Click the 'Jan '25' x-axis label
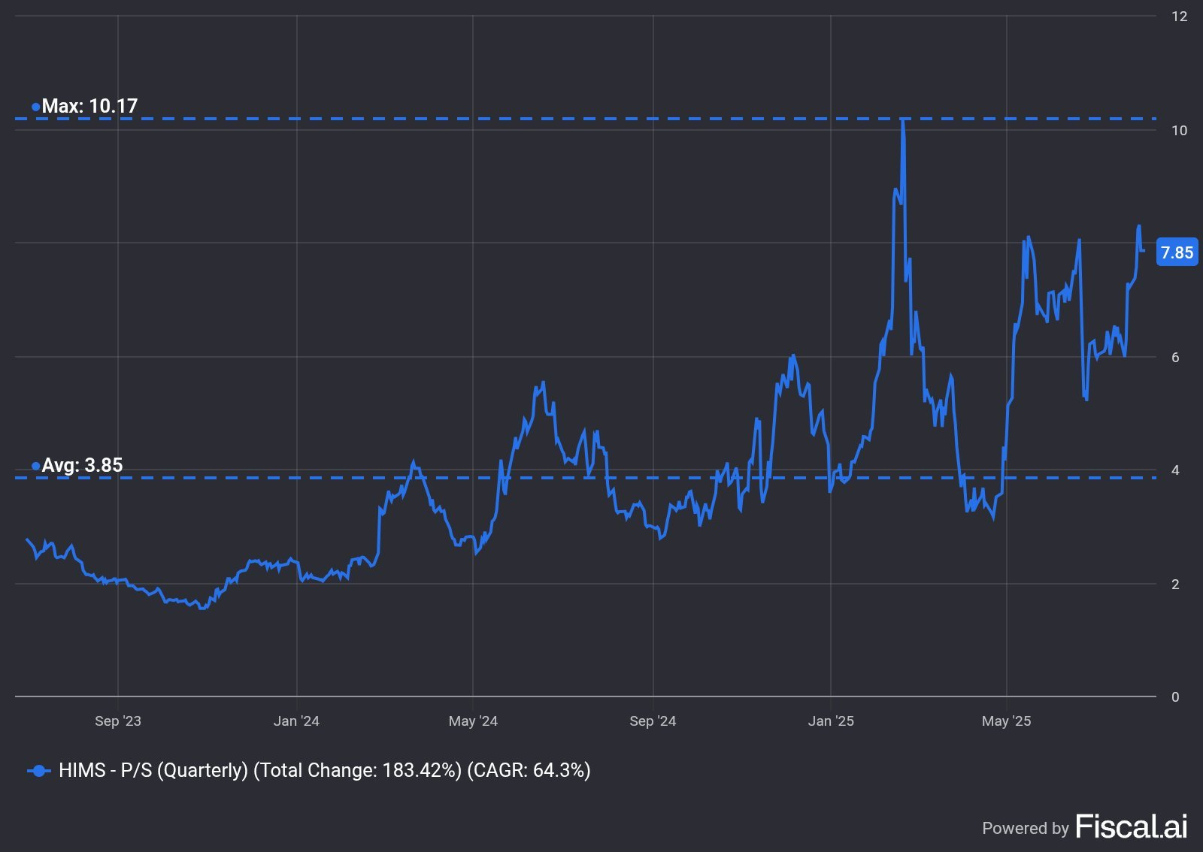1203x852 pixels. tap(831, 721)
